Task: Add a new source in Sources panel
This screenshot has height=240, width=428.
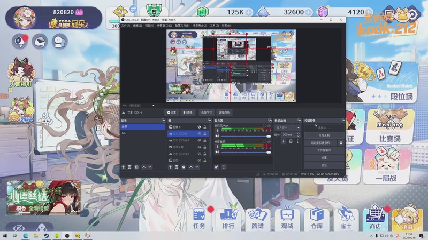Action: pyautogui.click(x=170, y=167)
